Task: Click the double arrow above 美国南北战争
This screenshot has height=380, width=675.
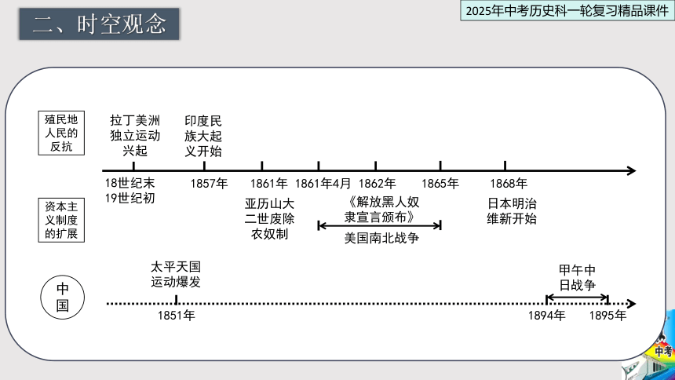Action: coord(379,225)
